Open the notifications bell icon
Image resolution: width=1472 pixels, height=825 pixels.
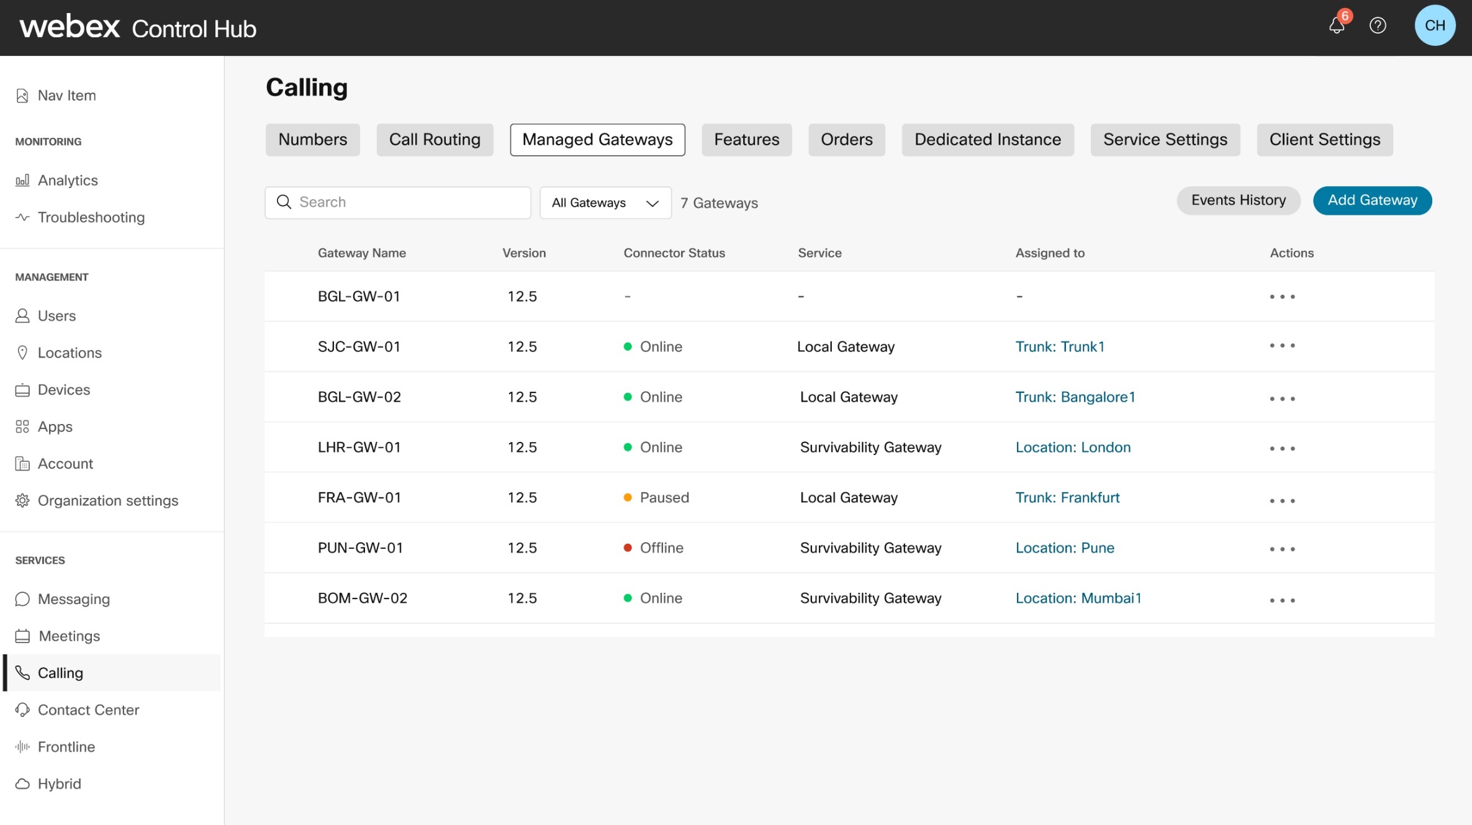[1337, 25]
